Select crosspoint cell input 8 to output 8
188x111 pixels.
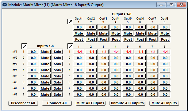coord(165,94)
